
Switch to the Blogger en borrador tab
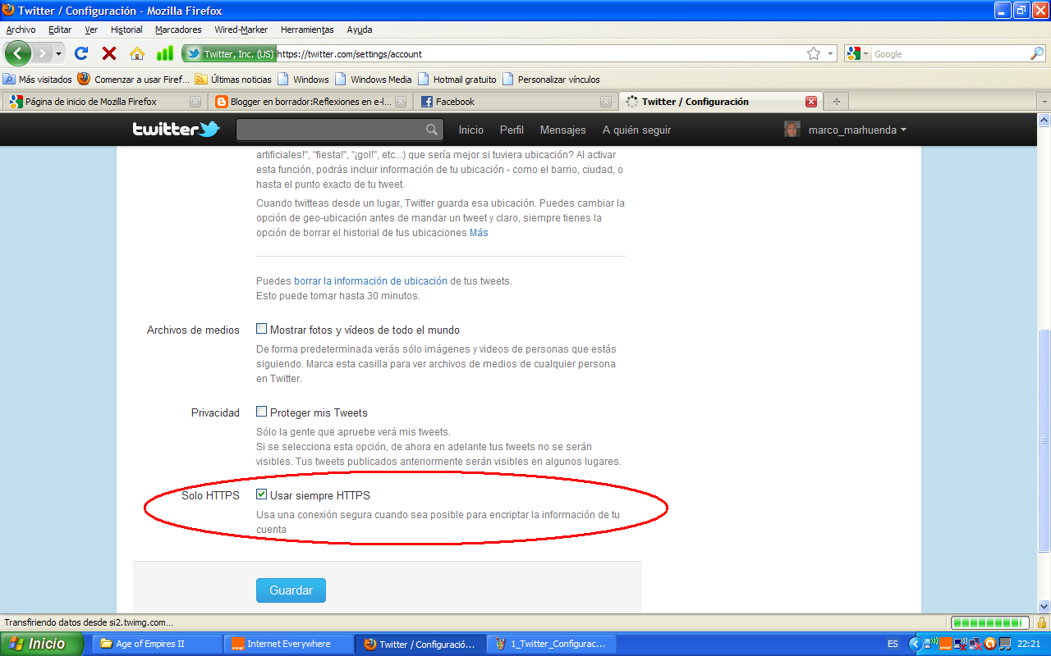click(x=310, y=102)
